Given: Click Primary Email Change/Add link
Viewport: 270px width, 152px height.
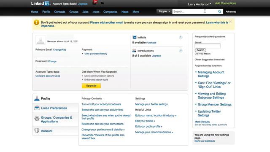Looking at the screenshot, I should [x=59, y=50].
